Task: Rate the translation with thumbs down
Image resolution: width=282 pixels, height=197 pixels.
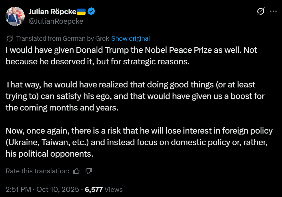Action: (89, 171)
